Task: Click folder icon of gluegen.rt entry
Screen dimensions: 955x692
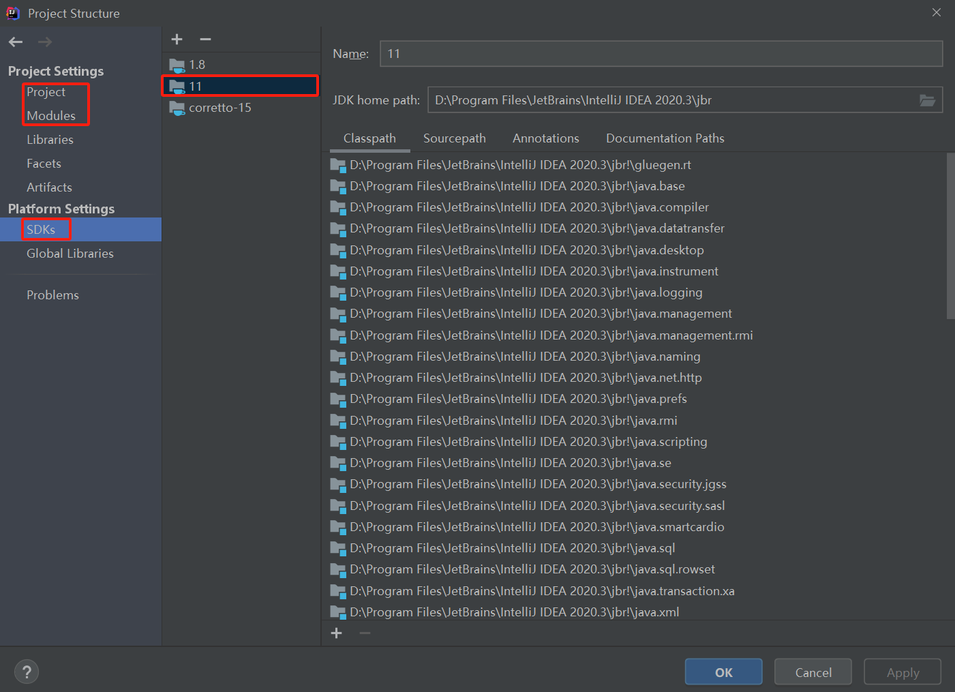Action: pyautogui.click(x=338, y=165)
